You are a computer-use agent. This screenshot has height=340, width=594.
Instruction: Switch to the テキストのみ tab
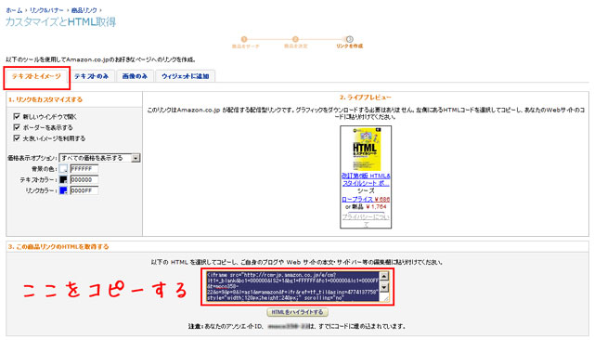(x=91, y=76)
